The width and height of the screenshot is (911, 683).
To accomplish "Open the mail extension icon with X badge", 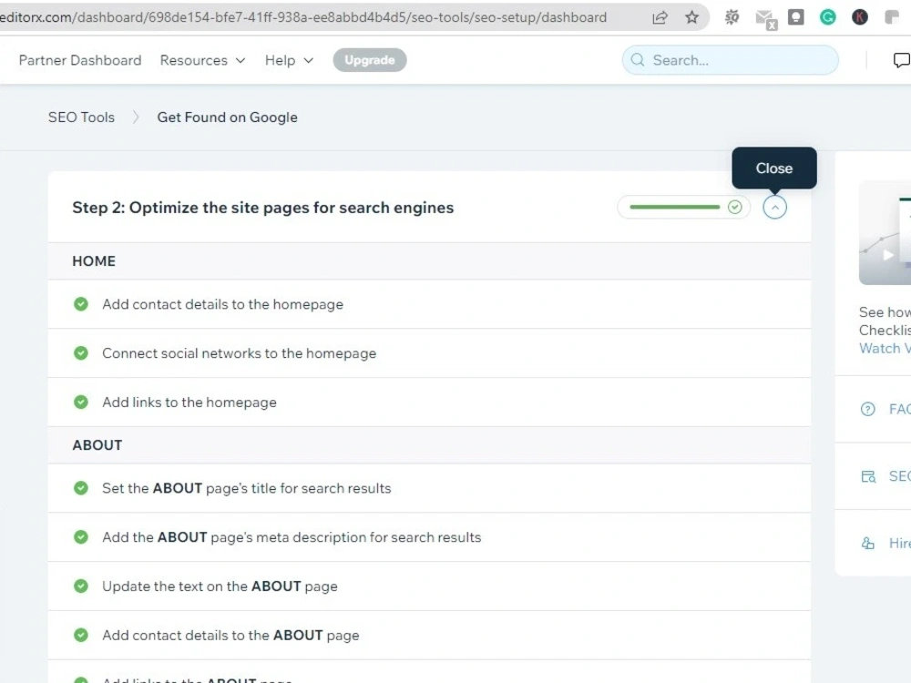I will [766, 19].
